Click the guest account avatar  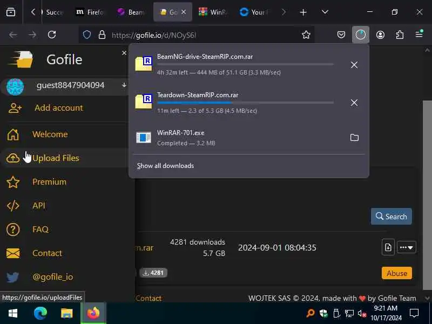15,86
